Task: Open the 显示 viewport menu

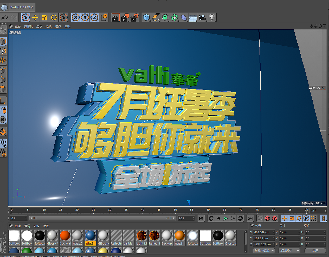Action: pos(39,26)
